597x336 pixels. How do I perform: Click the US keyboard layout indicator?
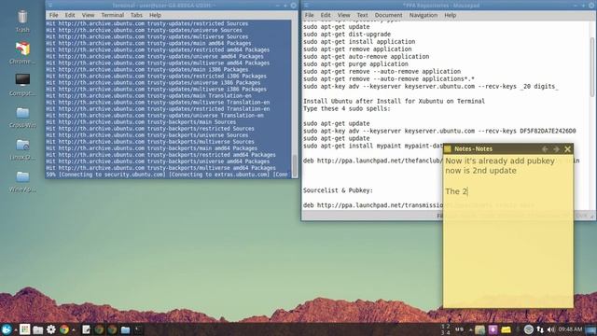pos(460,329)
